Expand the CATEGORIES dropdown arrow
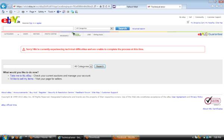The width and height of the screenshot is (224, 140). 18,34
